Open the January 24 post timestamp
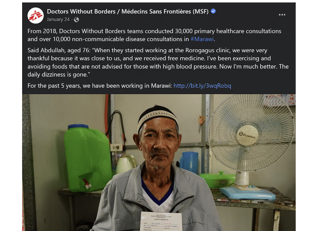The width and height of the screenshot is (318, 231). click(x=58, y=19)
